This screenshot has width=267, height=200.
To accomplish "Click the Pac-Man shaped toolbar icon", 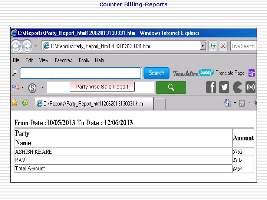I will click(x=237, y=87).
